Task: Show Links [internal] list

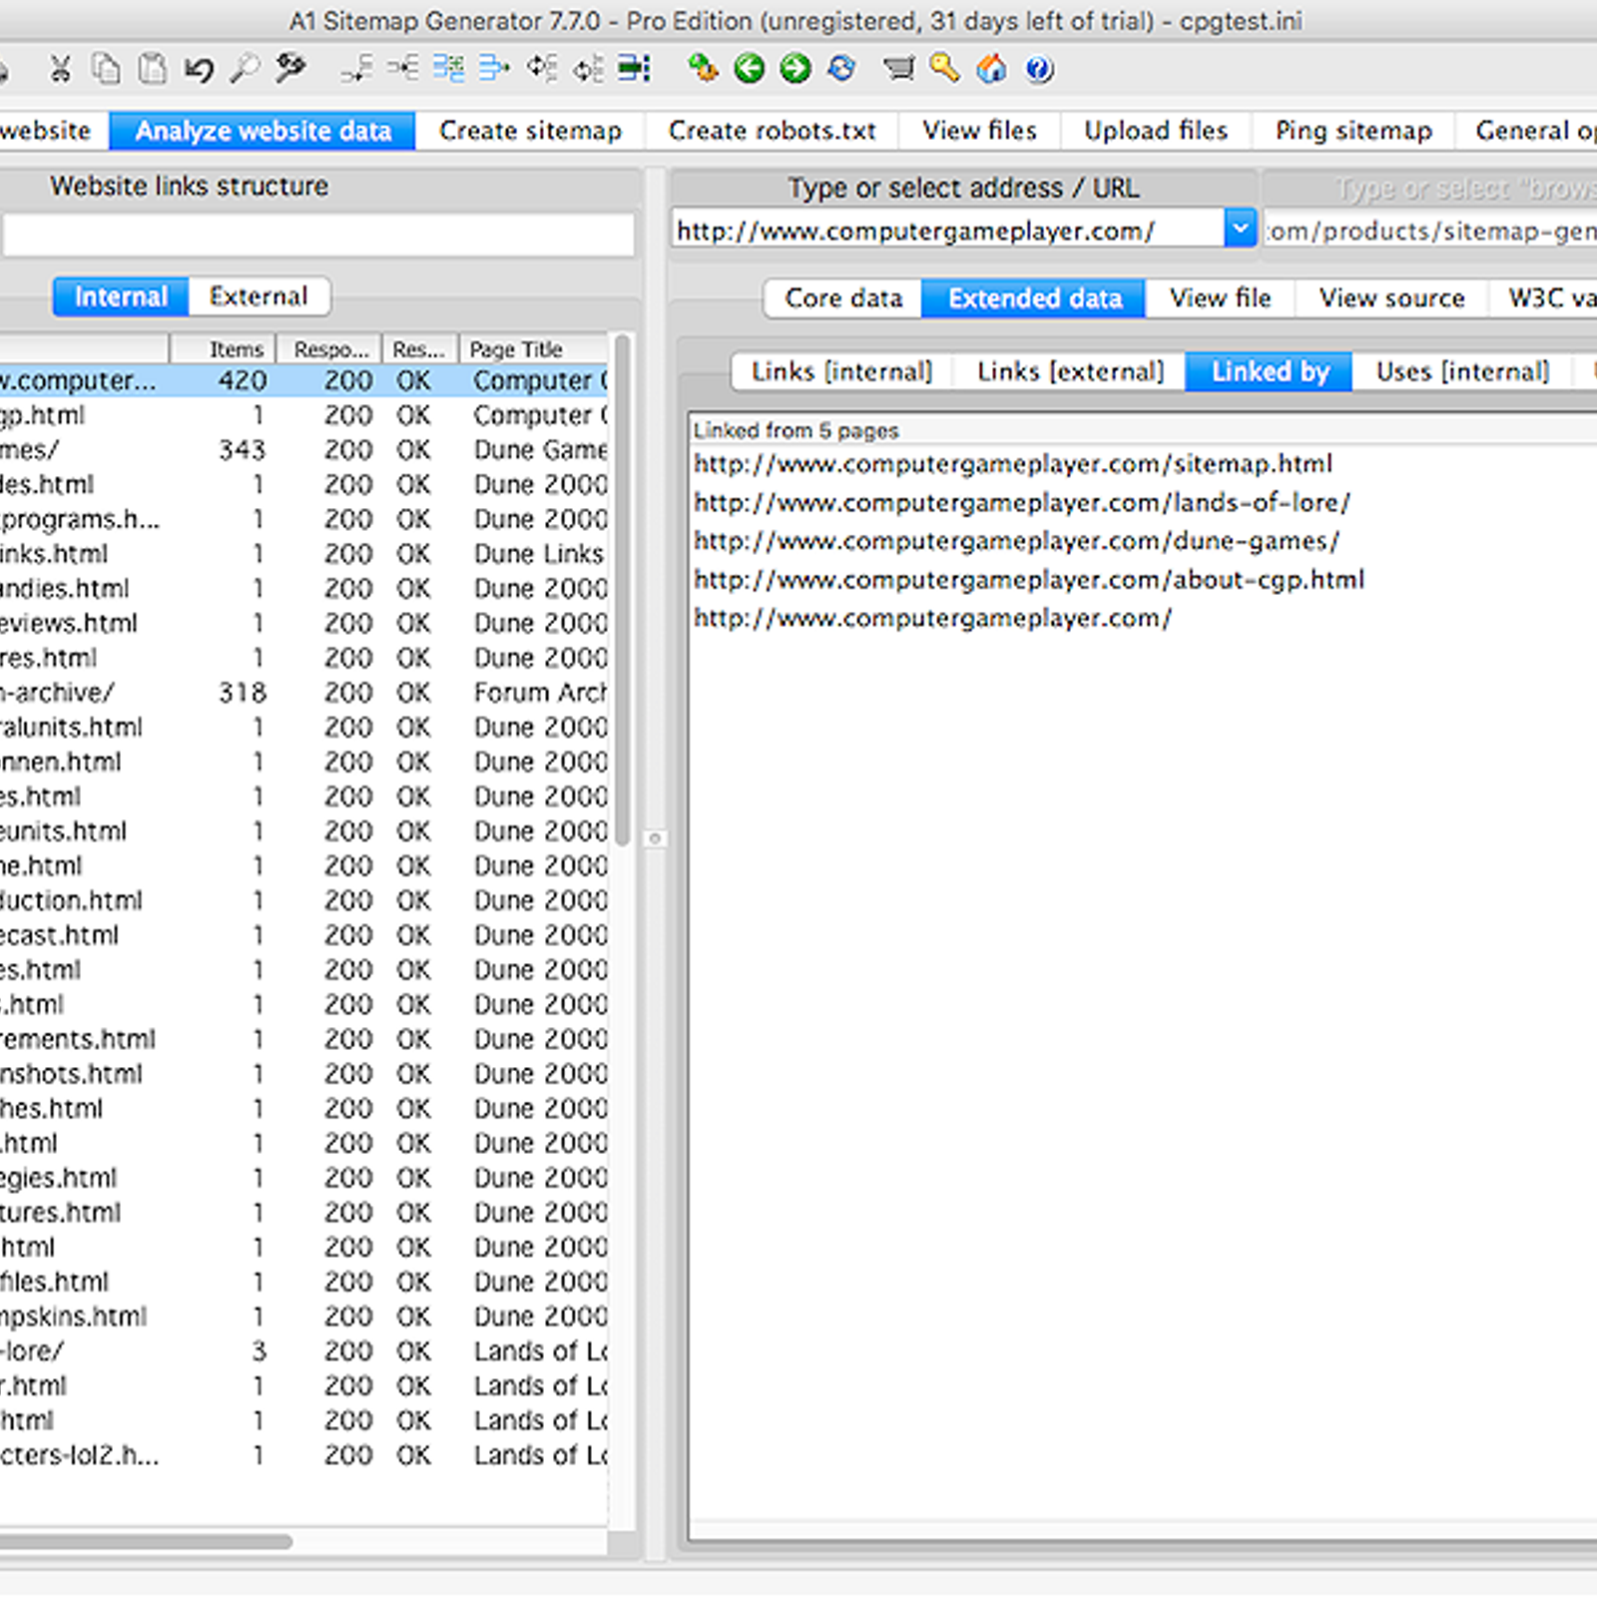Action: [x=841, y=371]
